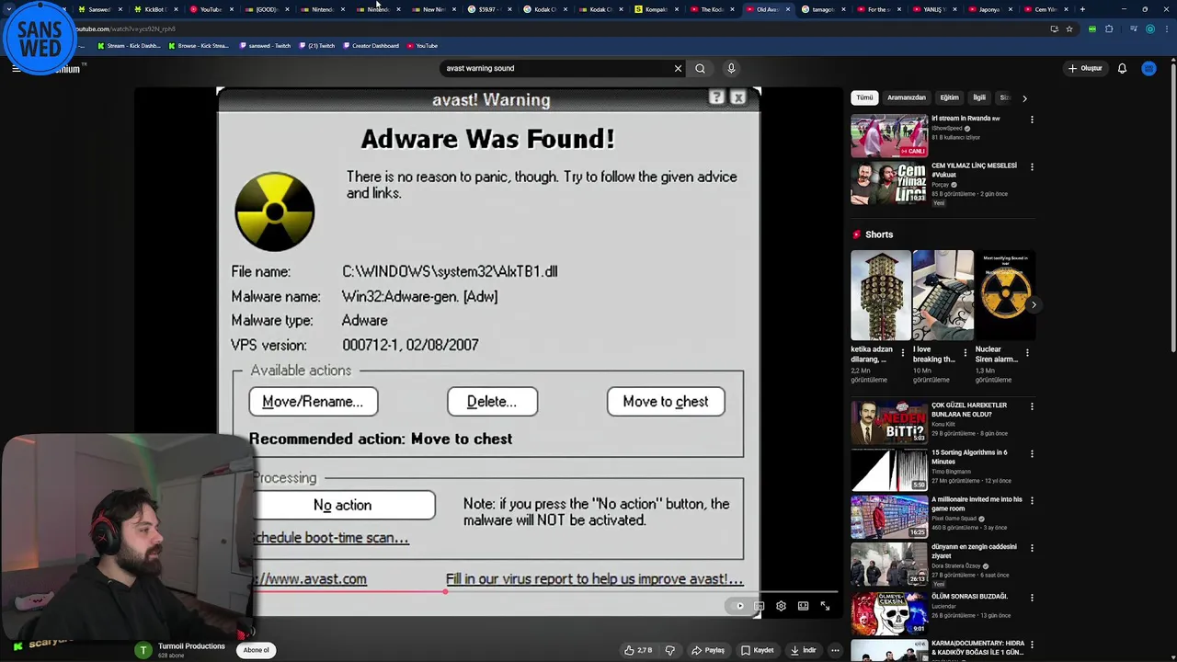Screen dimensions: 1177x662
Task: Switch to the KickBot browser tab
Action: (154, 9)
